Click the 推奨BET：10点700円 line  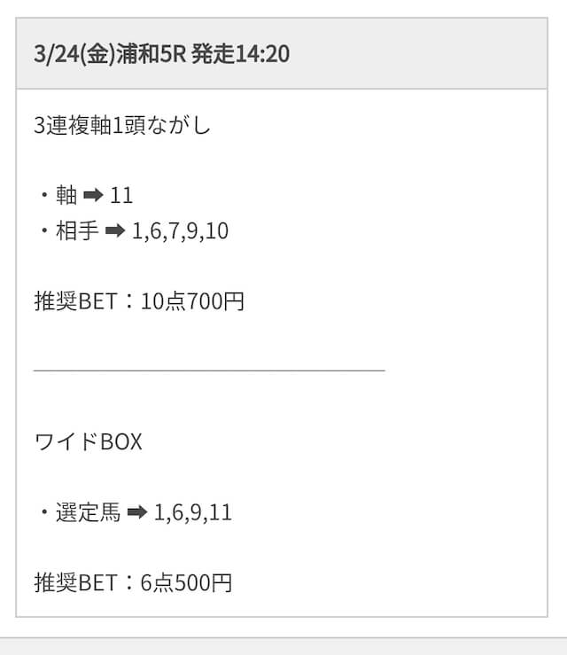(x=139, y=300)
